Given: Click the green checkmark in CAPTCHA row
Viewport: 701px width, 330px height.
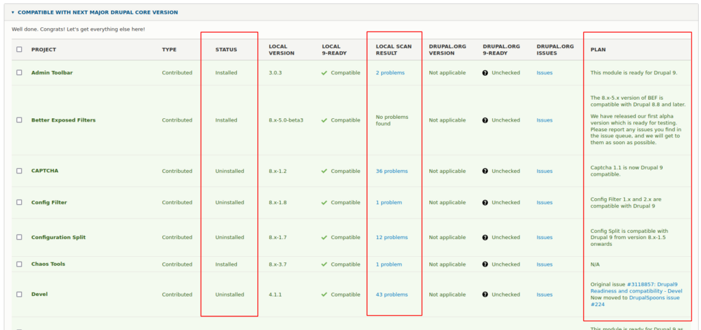Looking at the screenshot, I should (x=324, y=171).
